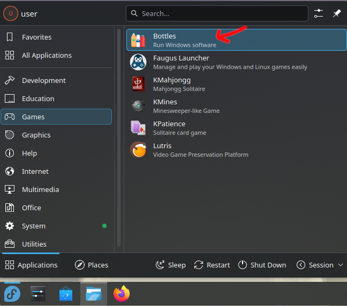This screenshot has height=306, width=347.
Task: Click "Video Game Preservation Platform" text
Action: click(x=201, y=155)
